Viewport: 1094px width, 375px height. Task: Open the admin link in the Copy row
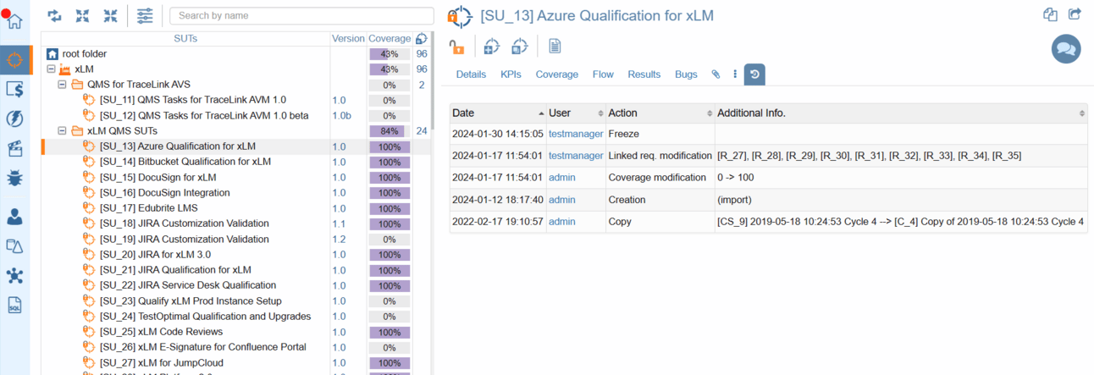(x=561, y=222)
